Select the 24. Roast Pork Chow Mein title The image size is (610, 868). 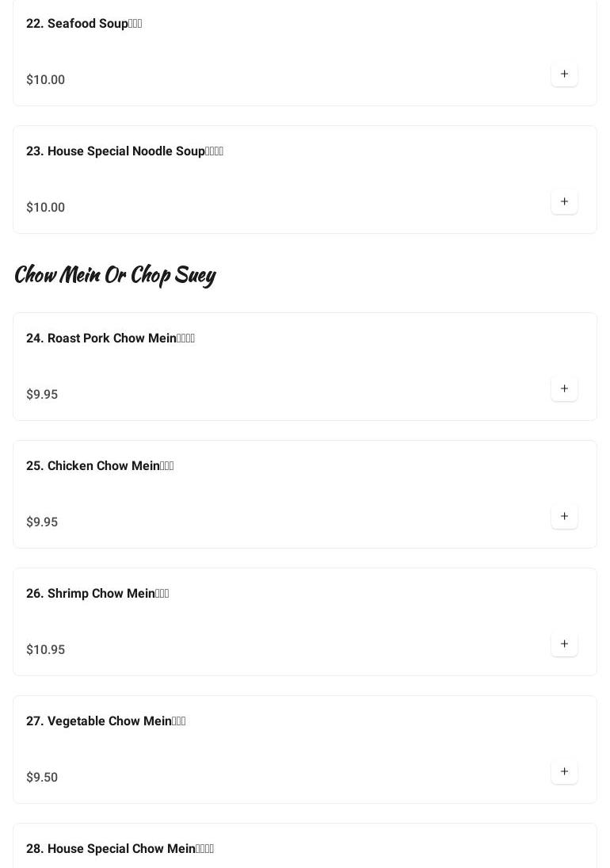click(110, 338)
